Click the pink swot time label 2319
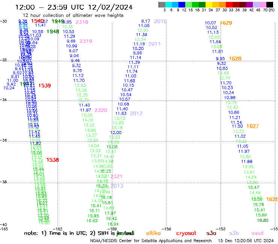Viewport: 278px width, 244px height. click(86, 41)
